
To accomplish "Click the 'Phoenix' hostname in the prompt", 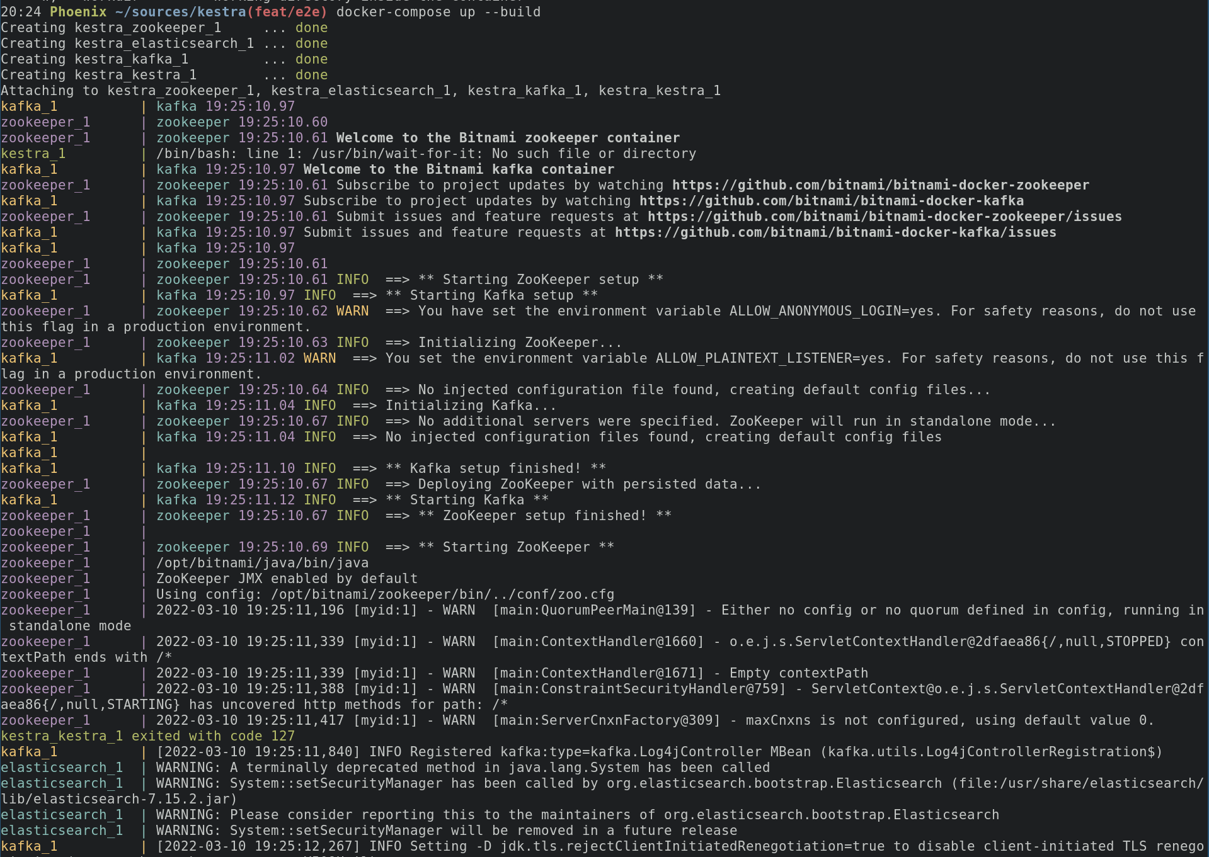I will (79, 12).
